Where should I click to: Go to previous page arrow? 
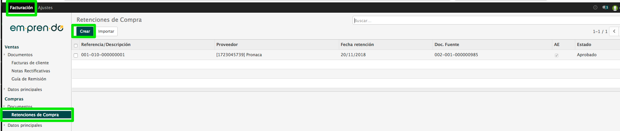click(x=614, y=31)
